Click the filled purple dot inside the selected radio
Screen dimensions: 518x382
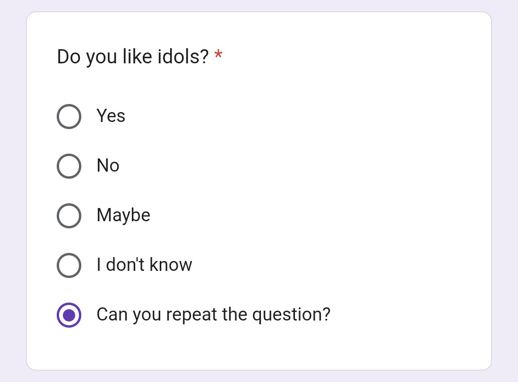click(x=69, y=315)
